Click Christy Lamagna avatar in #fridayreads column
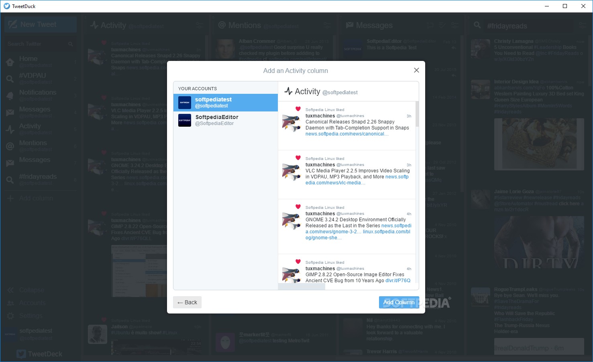This screenshot has height=362, width=593. coord(481,49)
